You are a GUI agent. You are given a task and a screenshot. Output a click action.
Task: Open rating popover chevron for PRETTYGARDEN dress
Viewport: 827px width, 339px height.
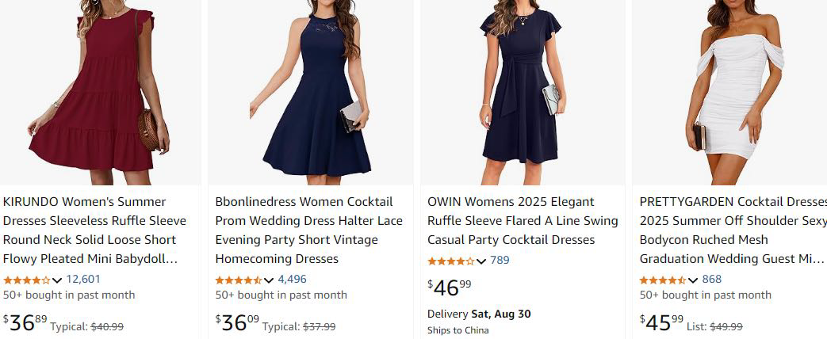693,280
